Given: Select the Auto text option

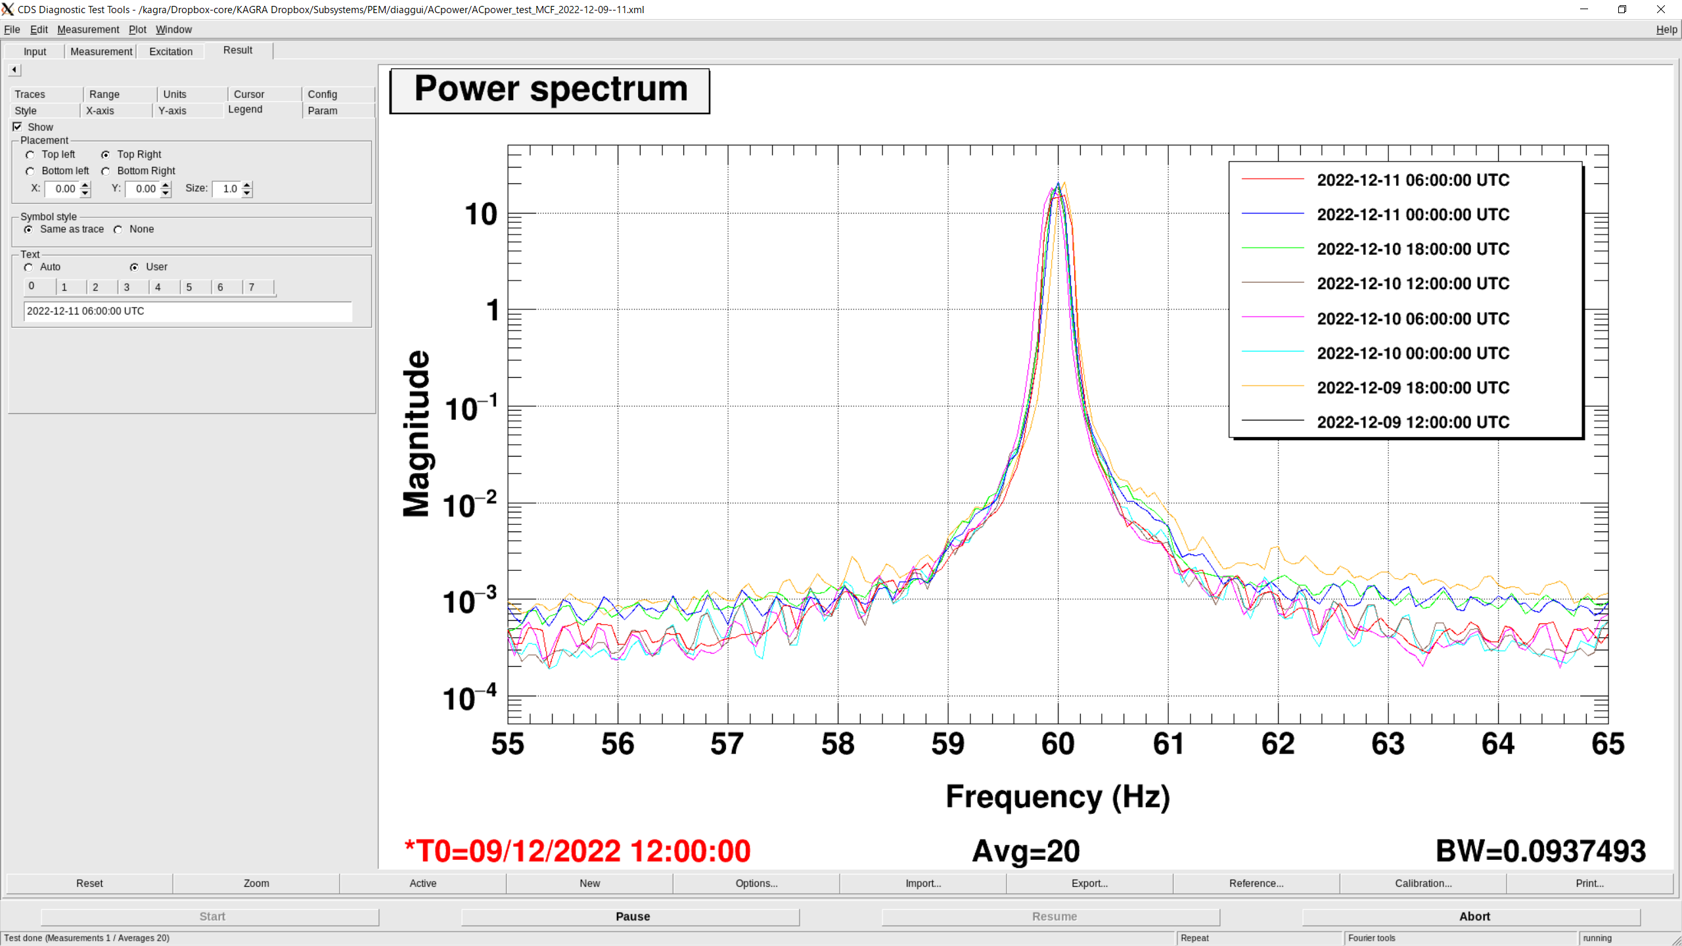Looking at the screenshot, I should coord(29,267).
